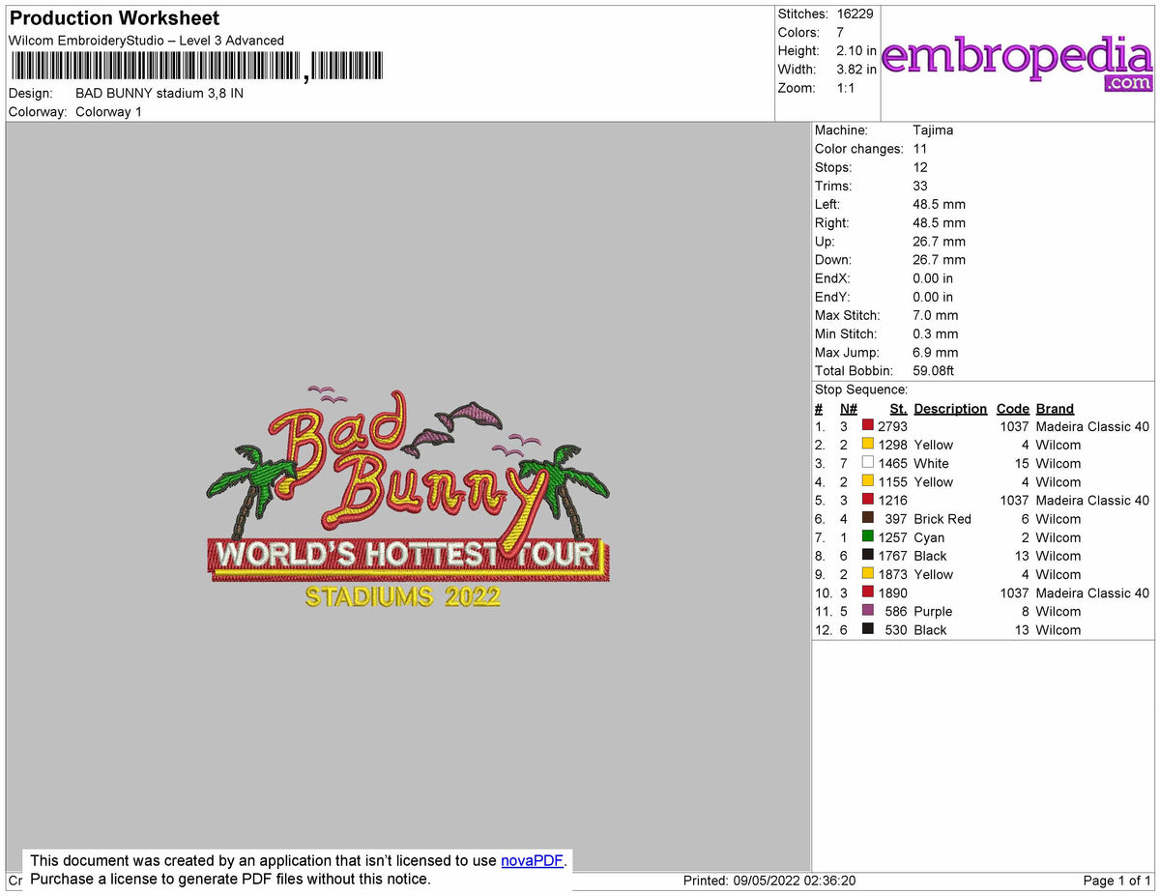Select "Madeira Classic 40" brand in stop 10
The height and width of the screenshot is (896, 1160).
[x=1092, y=593]
